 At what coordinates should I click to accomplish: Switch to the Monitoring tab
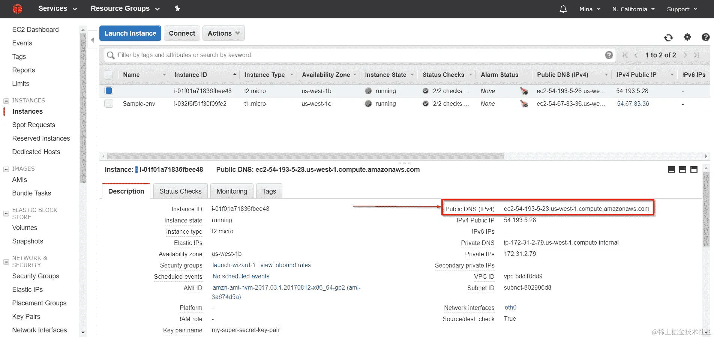(x=232, y=191)
